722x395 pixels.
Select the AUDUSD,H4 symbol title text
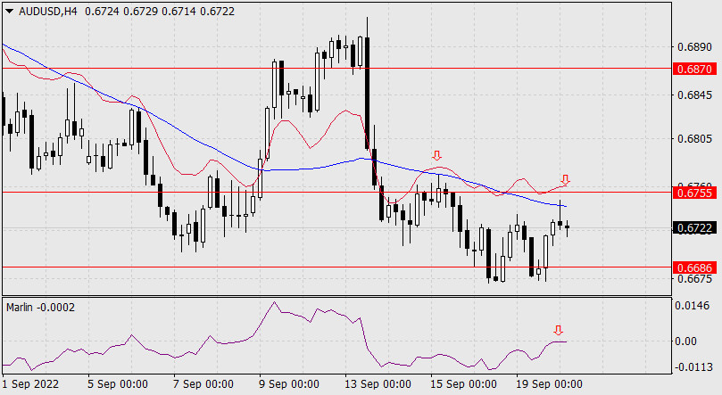coord(48,12)
